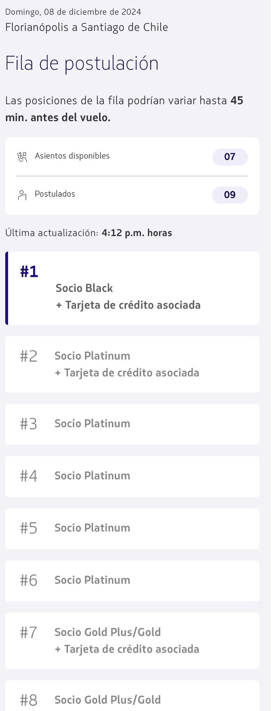Tap the #5 Socio Platinum entry
This screenshot has height=711, width=273.
click(132, 528)
